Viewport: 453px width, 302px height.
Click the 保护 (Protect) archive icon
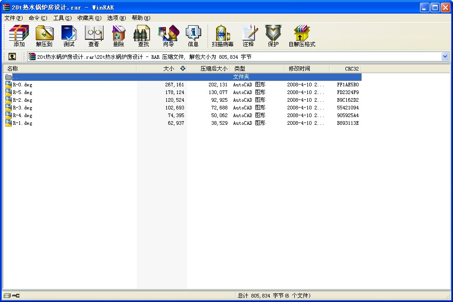click(273, 36)
